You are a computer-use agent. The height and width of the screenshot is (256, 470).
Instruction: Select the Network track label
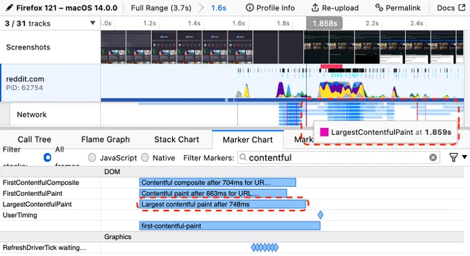click(32, 114)
